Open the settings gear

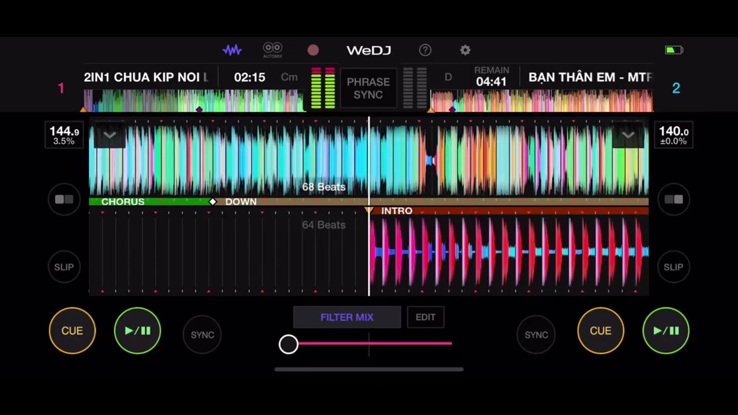(x=465, y=50)
